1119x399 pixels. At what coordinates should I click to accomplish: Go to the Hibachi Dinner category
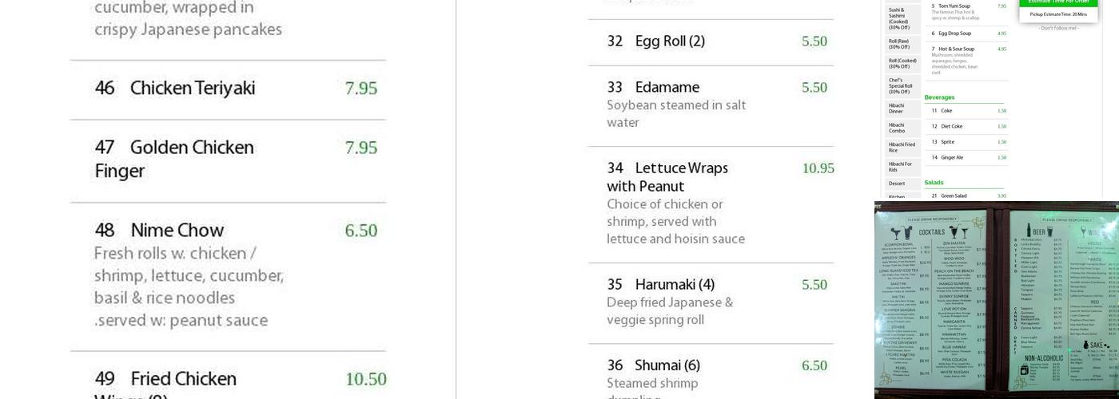(x=897, y=109)
